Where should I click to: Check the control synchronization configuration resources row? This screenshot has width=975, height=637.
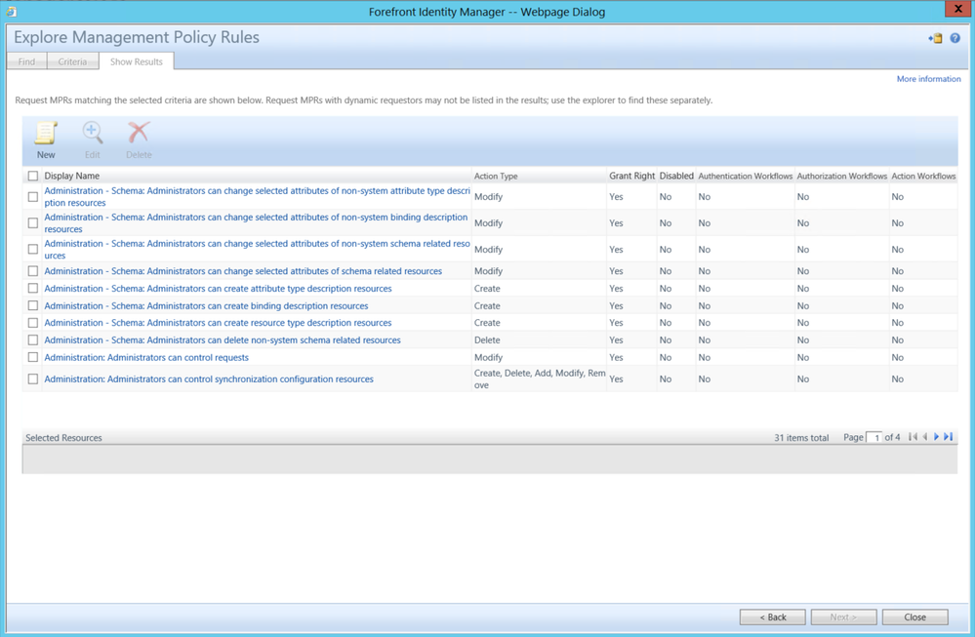33,379
